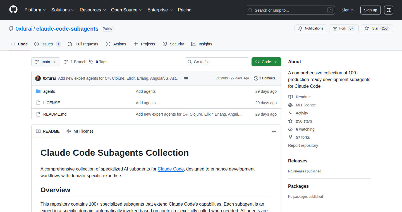402x212 pixels.
Task: Open the Solutions dropdown menu
Action: 63,10
